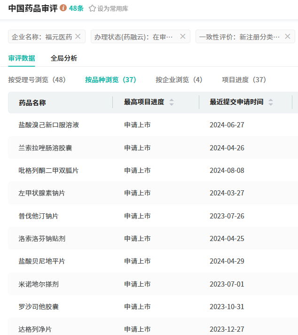298x335 pixels.
Task: Switch to 审评数据 tab
Action: click(22, 58)
